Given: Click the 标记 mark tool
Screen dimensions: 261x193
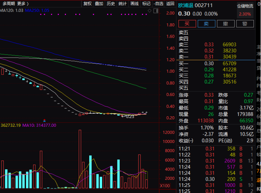Looking at the screenshot, I should click(146, 3).
